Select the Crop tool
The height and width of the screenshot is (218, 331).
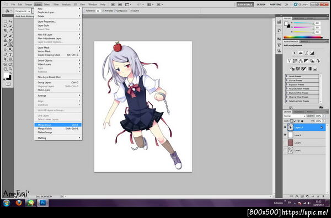coord(6,30)
